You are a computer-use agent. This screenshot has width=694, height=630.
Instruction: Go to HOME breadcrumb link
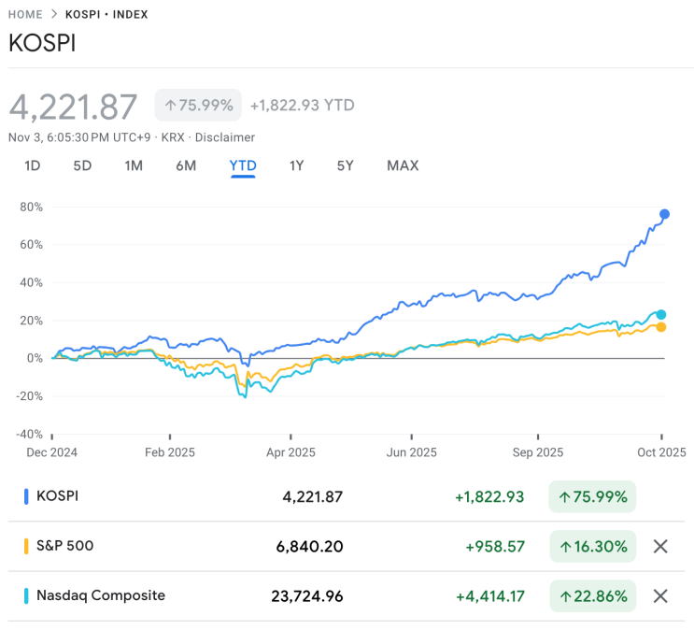pyautogui.click(x=25, y=15)
